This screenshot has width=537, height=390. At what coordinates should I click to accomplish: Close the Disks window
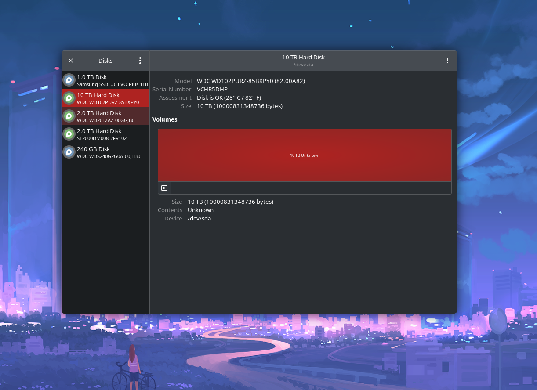[71, 61]
